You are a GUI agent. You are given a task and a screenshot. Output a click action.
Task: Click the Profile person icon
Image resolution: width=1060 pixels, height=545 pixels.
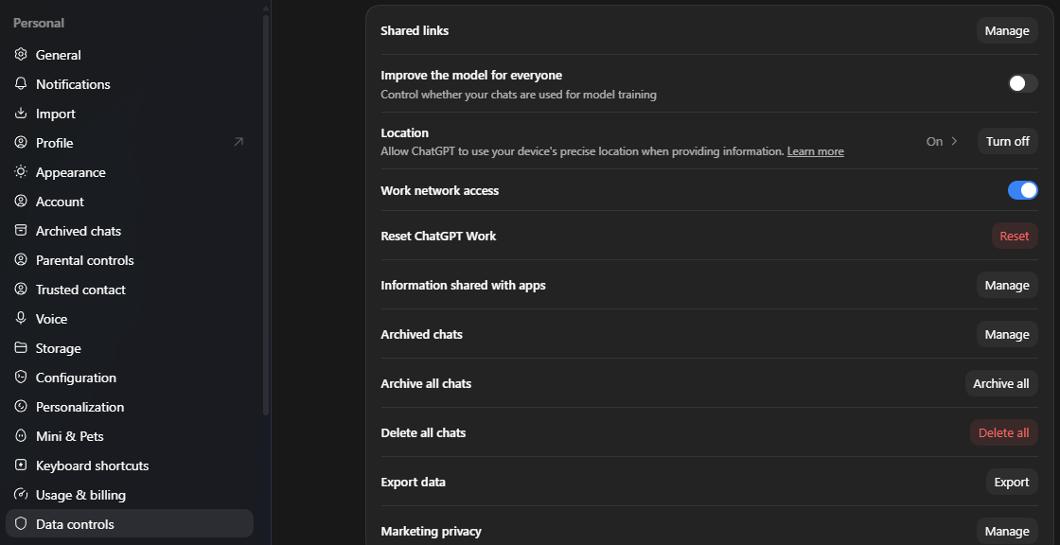(21, 143)
